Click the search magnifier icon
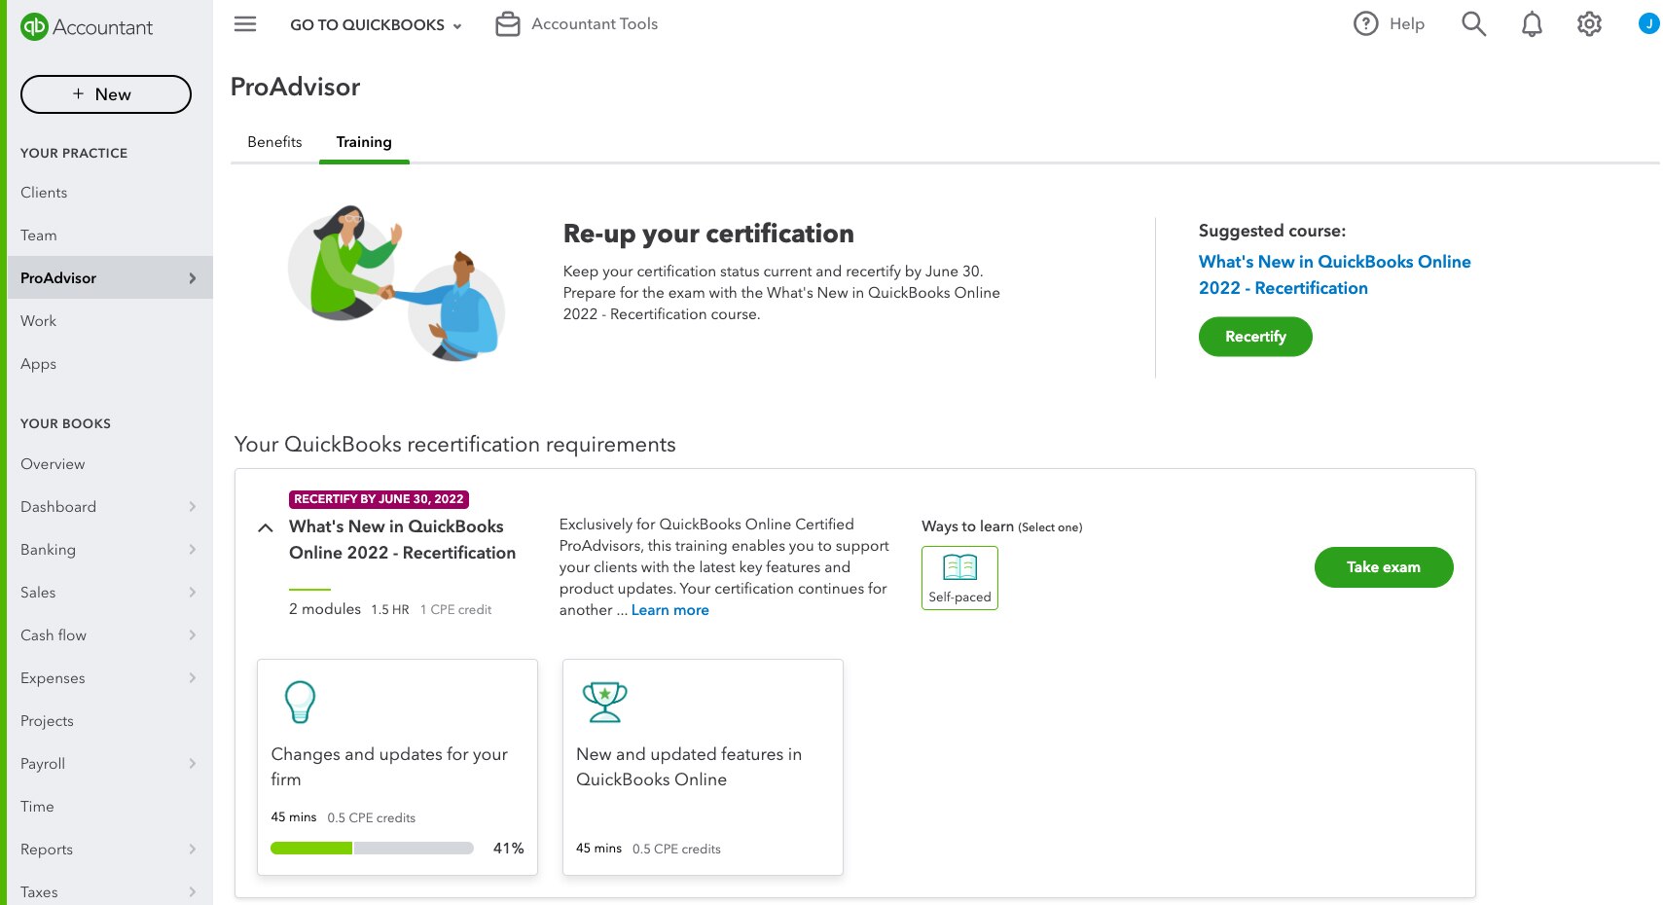 (1473, 23)
